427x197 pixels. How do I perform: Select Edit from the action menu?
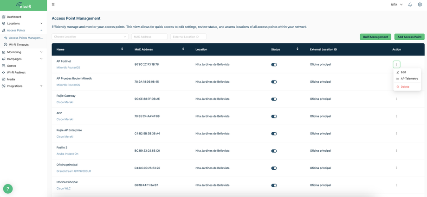tap(407, 72)
